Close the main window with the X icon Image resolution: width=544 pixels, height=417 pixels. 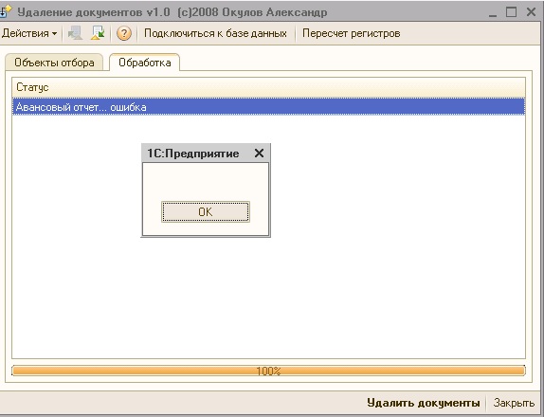[x=531, y=12]
